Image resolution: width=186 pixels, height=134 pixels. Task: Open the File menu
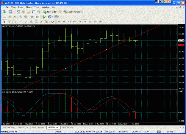point(7,7)
